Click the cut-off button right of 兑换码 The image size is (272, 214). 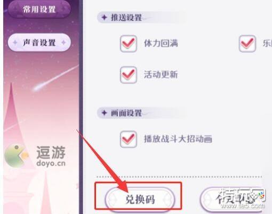click(x=233, y=199)
